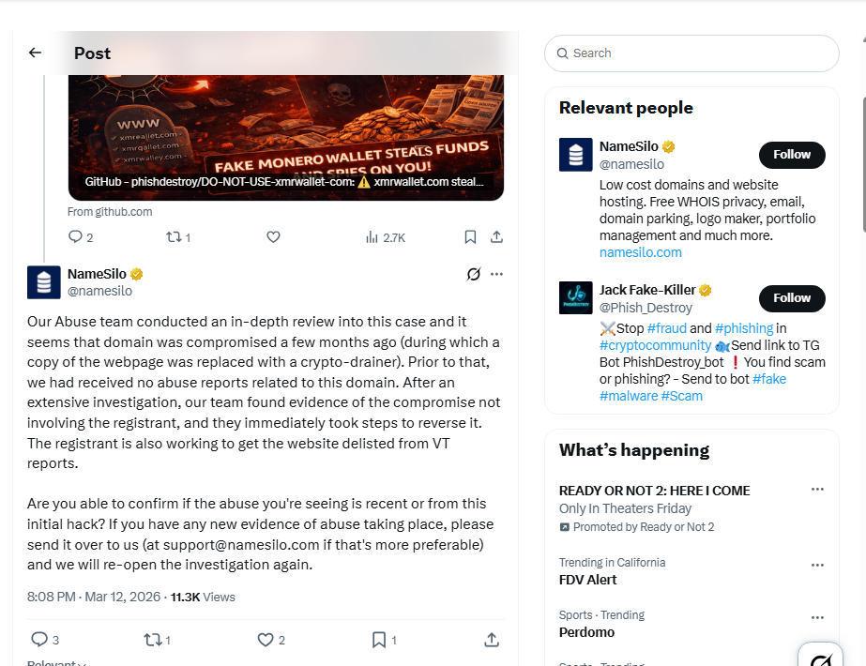Share the upper post with the GitHub card
The width and height of the screenshot is (866, 666).
click(496, 237)
